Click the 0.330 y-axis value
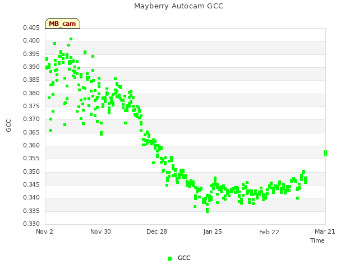 pos(31,224)
